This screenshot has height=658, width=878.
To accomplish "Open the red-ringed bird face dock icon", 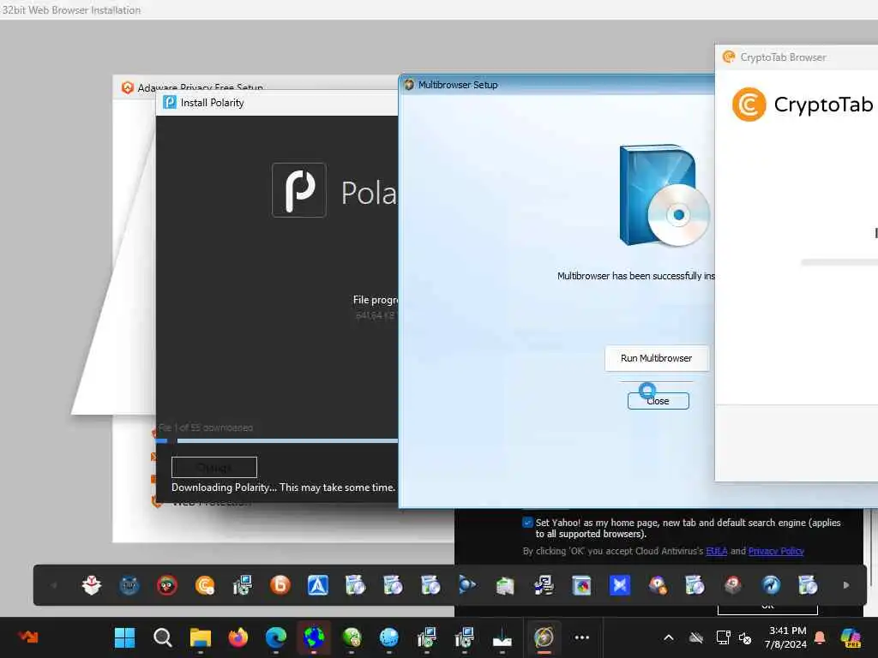I will click(167, 585).
